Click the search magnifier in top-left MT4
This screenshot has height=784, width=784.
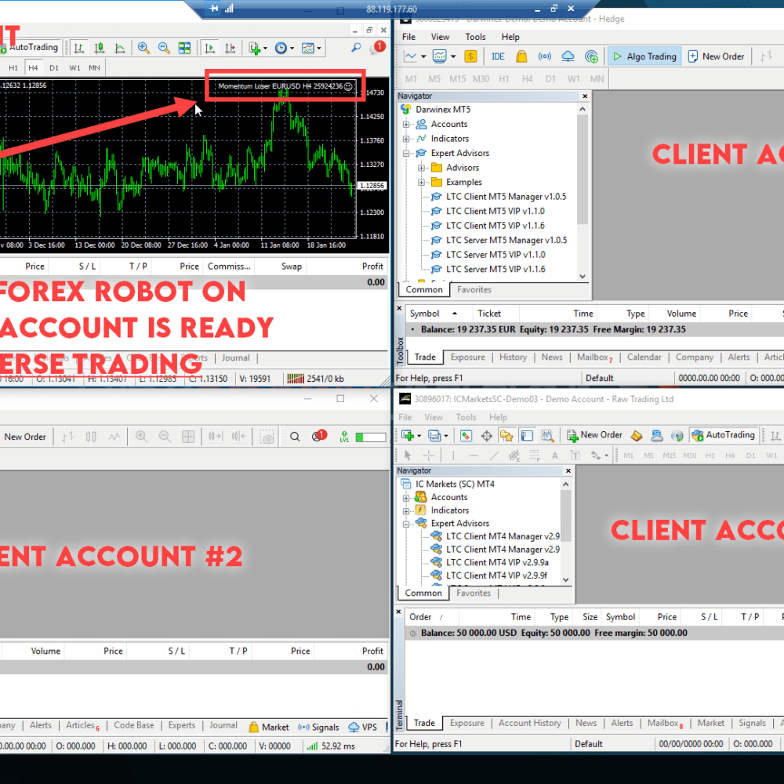355,48
